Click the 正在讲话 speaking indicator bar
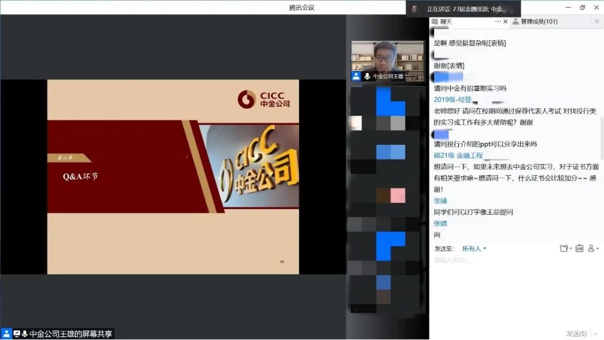This screenshot has width=604, height=340. (464, 9)
